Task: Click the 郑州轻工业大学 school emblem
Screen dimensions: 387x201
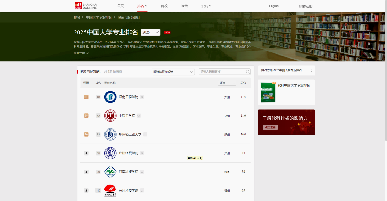Action: point(110,135)
